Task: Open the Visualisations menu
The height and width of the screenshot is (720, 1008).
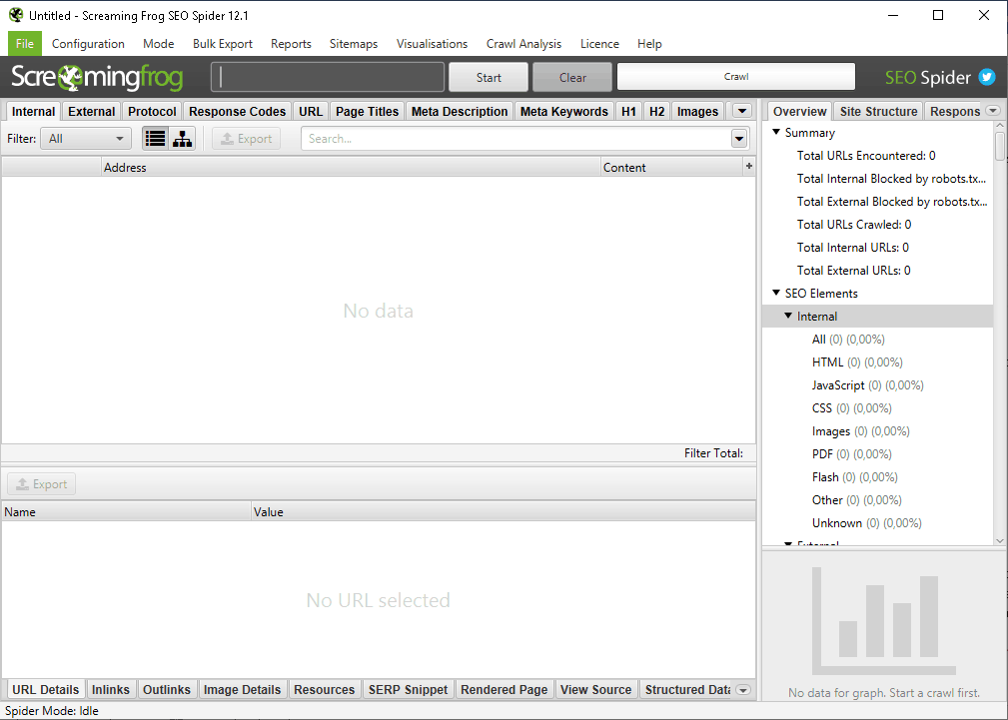Action: [432, 44]
